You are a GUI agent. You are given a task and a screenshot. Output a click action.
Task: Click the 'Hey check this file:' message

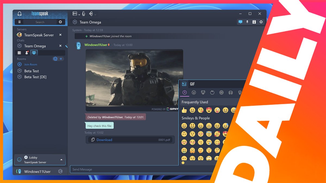click(99, 126)
